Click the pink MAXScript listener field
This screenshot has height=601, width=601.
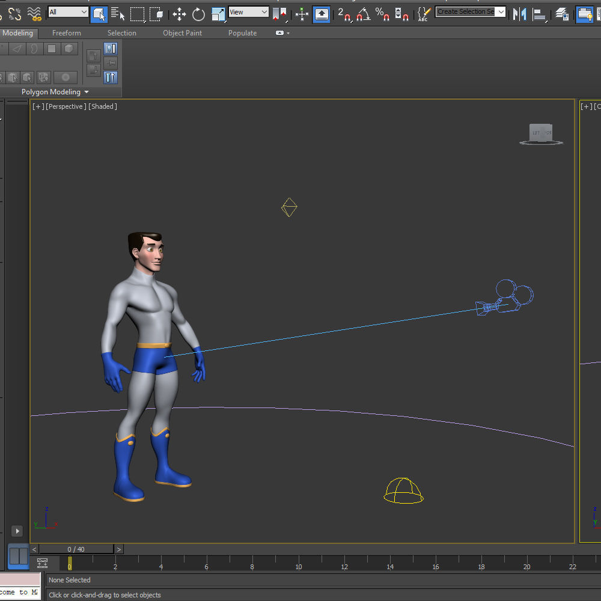tap(20, 579)
